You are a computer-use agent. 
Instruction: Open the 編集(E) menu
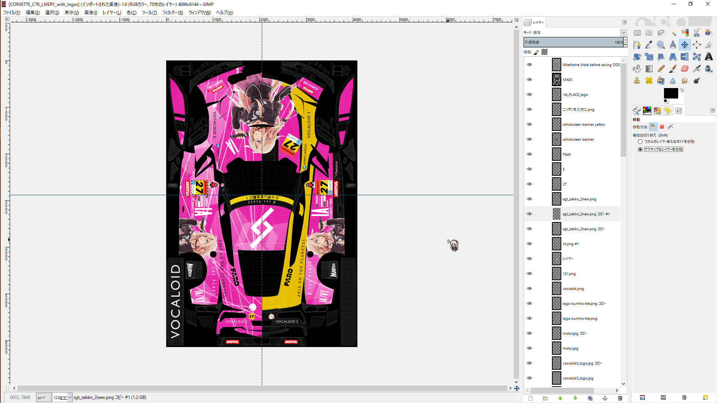(x=32, y=13)
